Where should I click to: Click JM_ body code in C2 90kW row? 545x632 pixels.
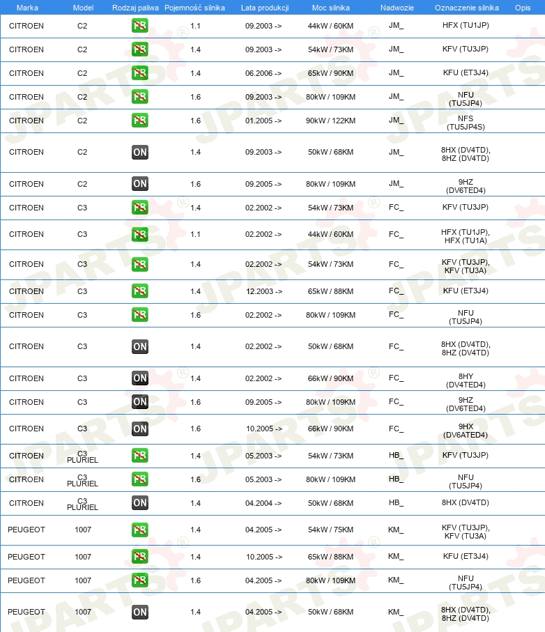click(396, 120)
